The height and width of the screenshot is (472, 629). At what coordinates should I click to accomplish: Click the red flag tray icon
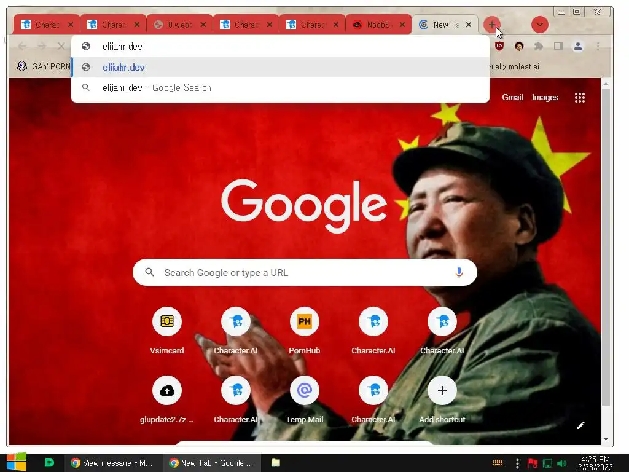[x=533, y=463]
